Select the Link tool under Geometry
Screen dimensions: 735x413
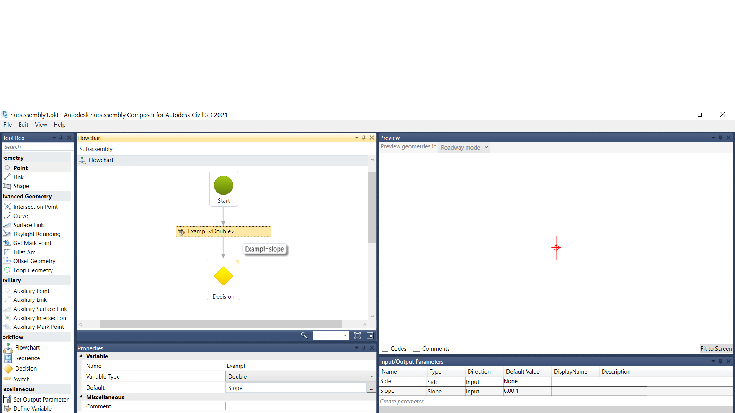(18, 177)
